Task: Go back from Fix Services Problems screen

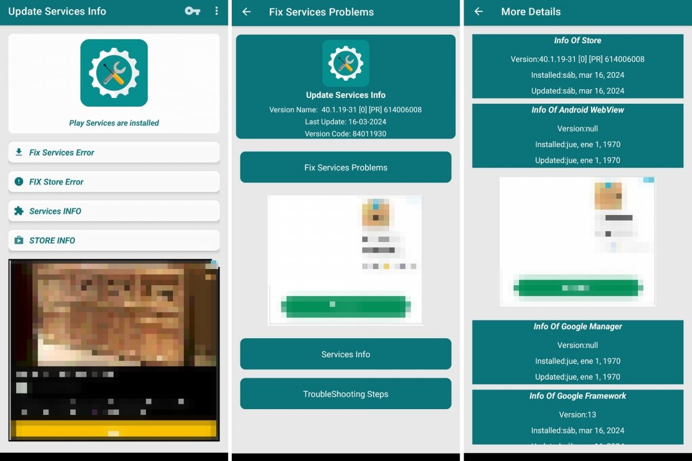Action: pyautogui.click(x=247, y=12)
